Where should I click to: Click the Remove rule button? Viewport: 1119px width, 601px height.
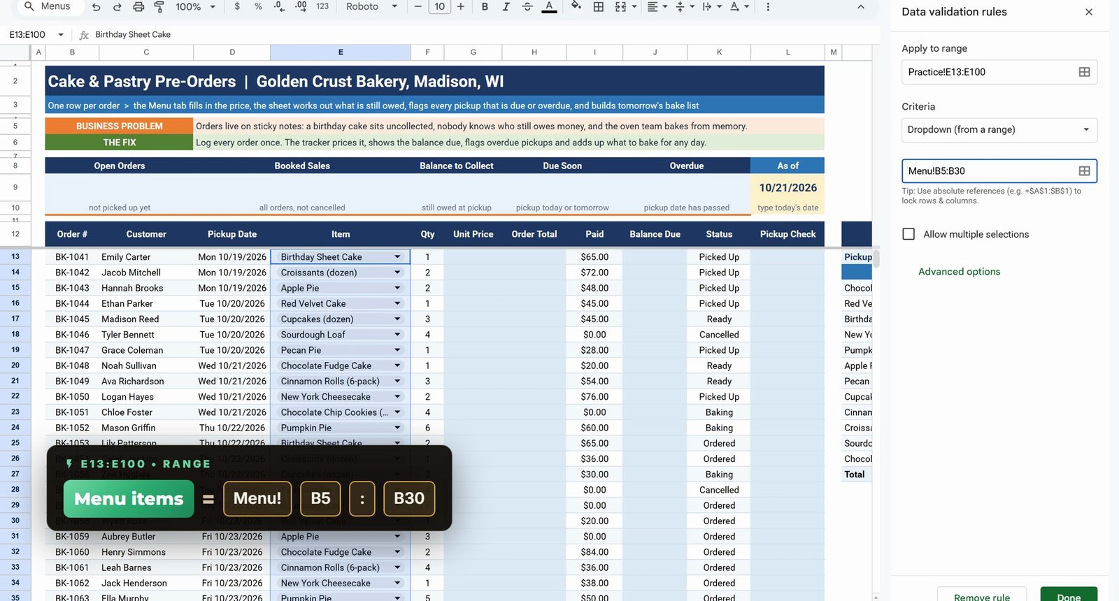(982, 595)
